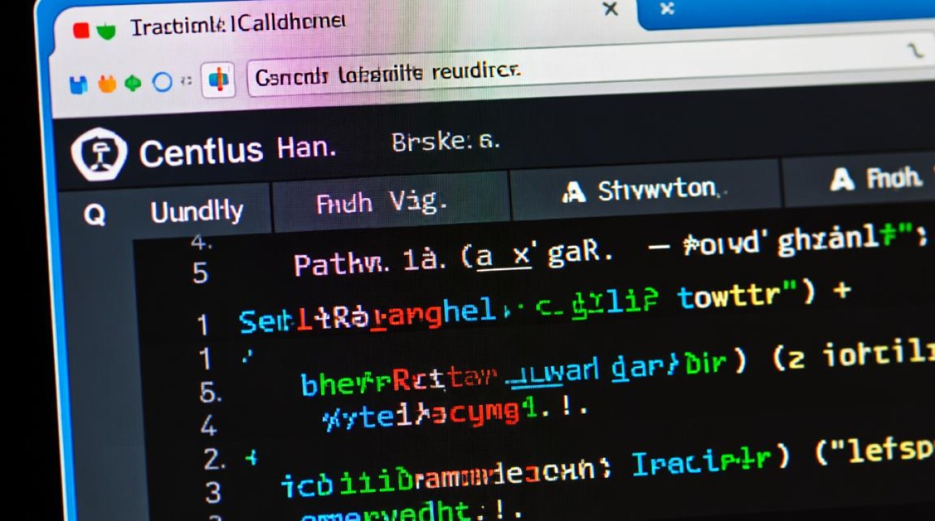Click the Centlus hexagon logo icon
The image size is (935, 521).
pos(99,154)
